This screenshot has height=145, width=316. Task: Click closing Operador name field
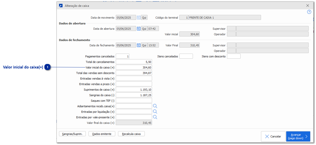pyautogui.click(x=272, y=51)
